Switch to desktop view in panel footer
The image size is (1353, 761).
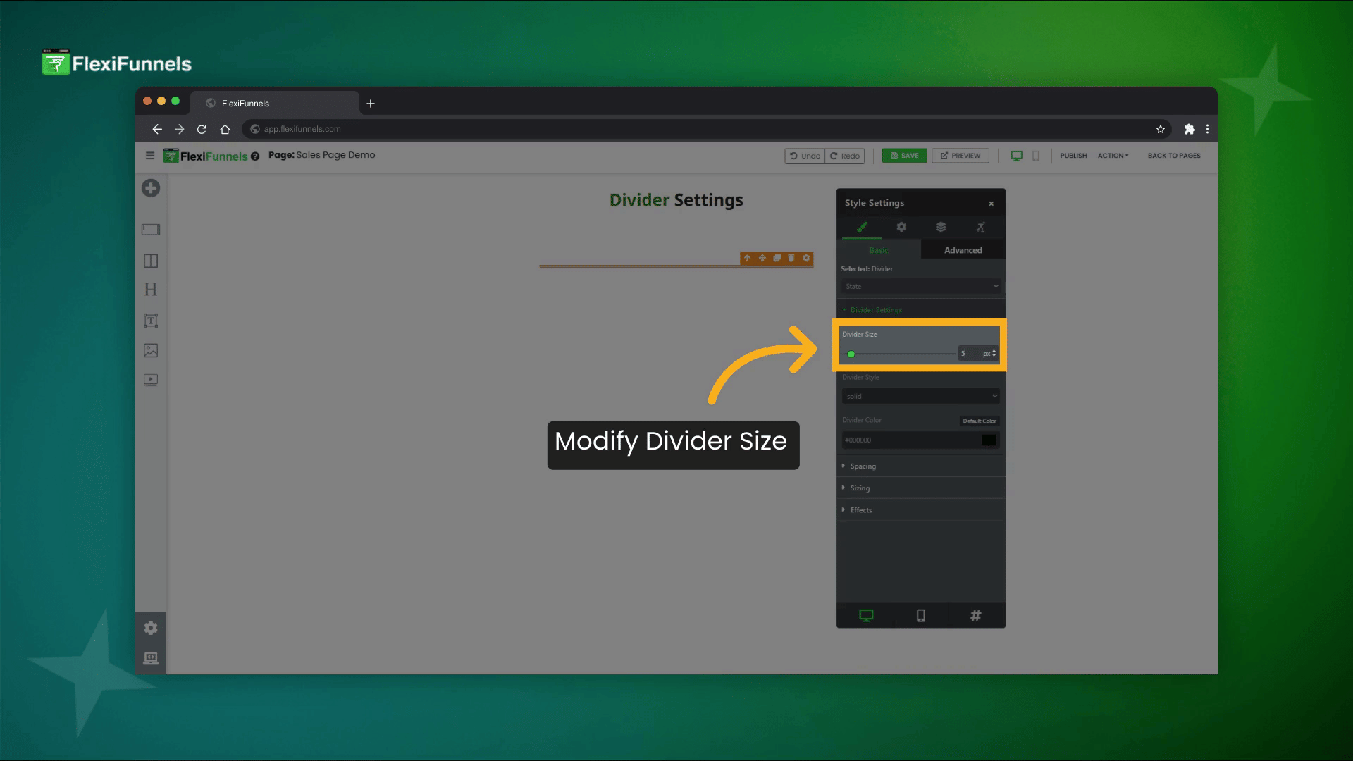(866, 616)
